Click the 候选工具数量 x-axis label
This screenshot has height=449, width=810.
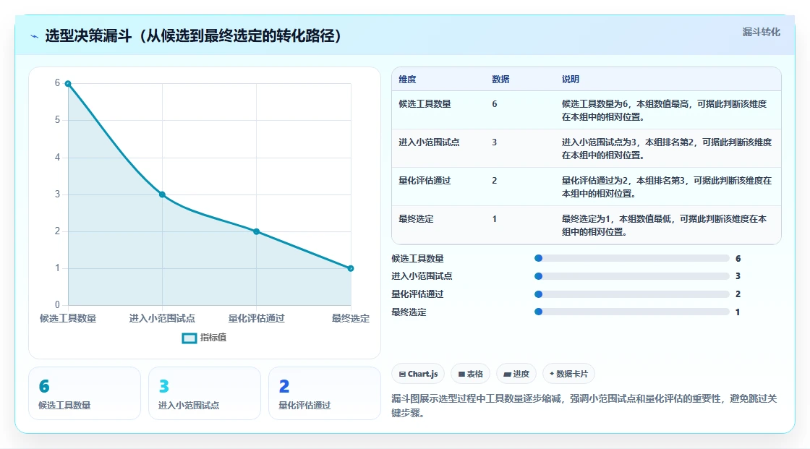68,318
